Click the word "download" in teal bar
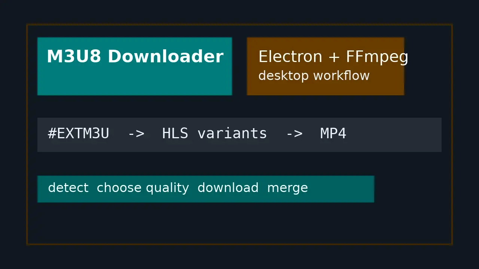 click(228, 188)
